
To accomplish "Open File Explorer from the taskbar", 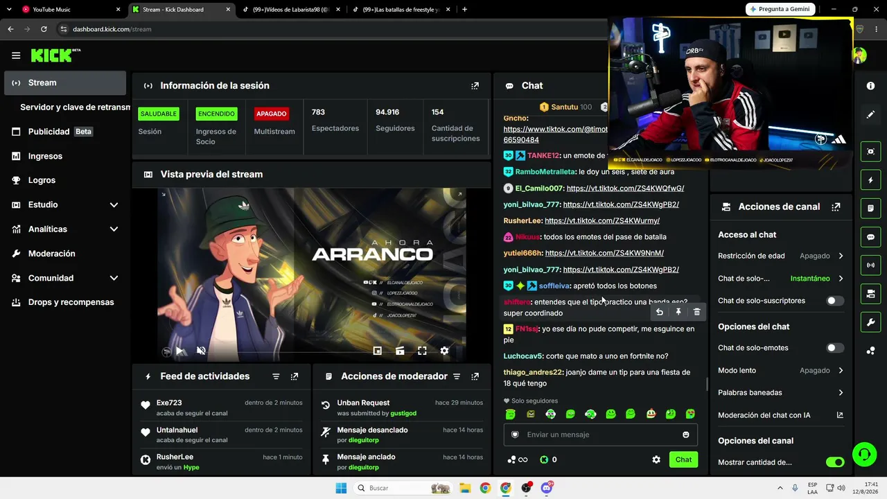I will pyautogui.click(x=464, y=488).
